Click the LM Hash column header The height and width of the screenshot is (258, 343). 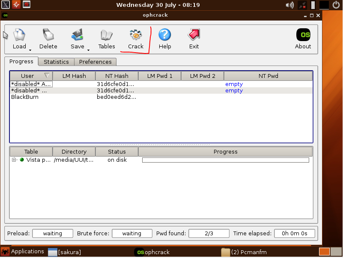pyautogui.click(x=74, y=76)
